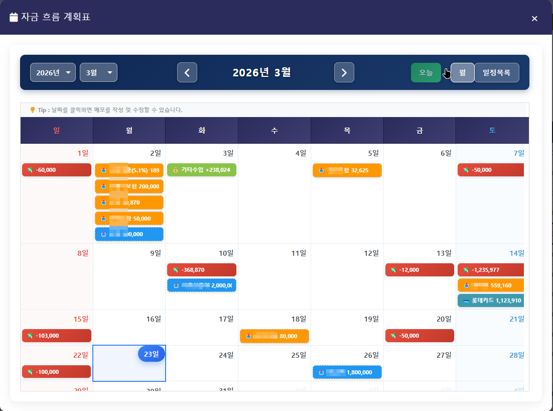Go to previous month with left arrow
The width and height of the screenshot is (553, 411).
coord(187,72)
